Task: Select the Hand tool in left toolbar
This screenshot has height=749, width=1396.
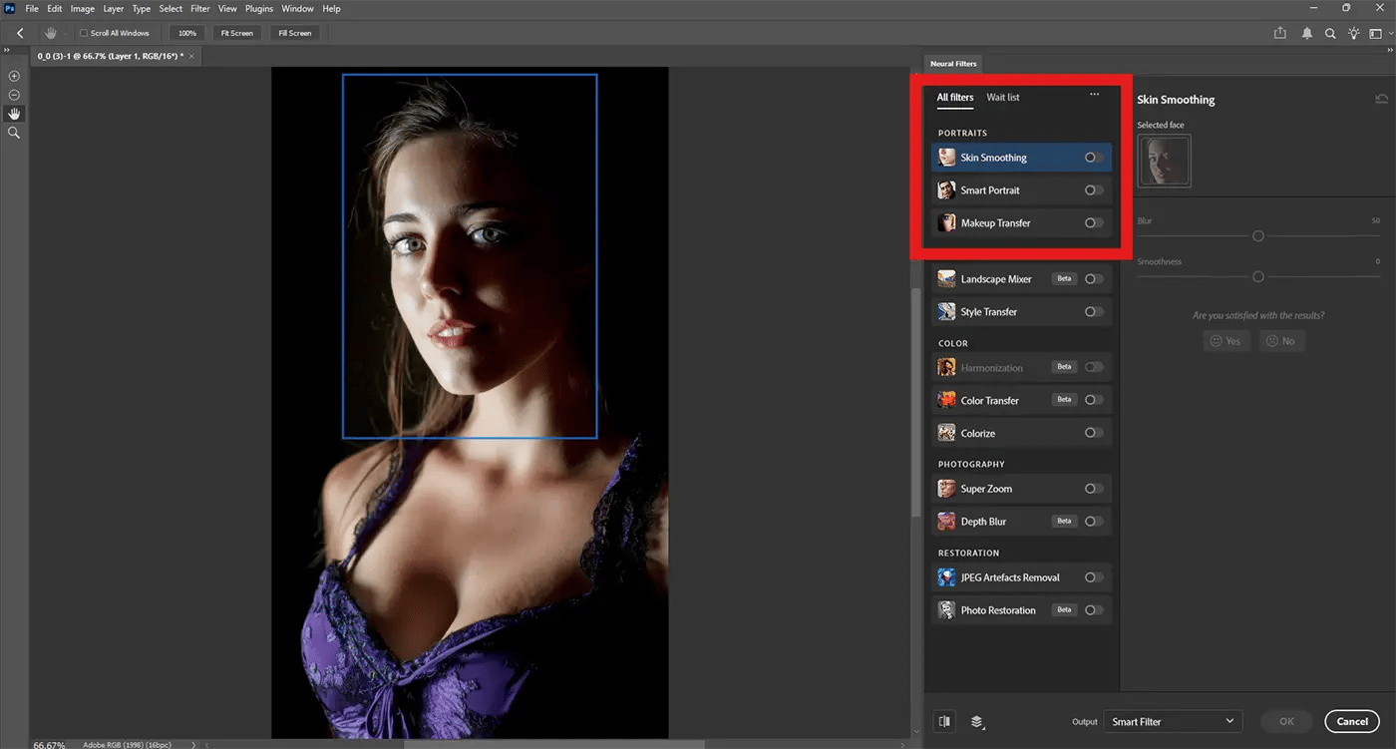Action: click(14, 114)
